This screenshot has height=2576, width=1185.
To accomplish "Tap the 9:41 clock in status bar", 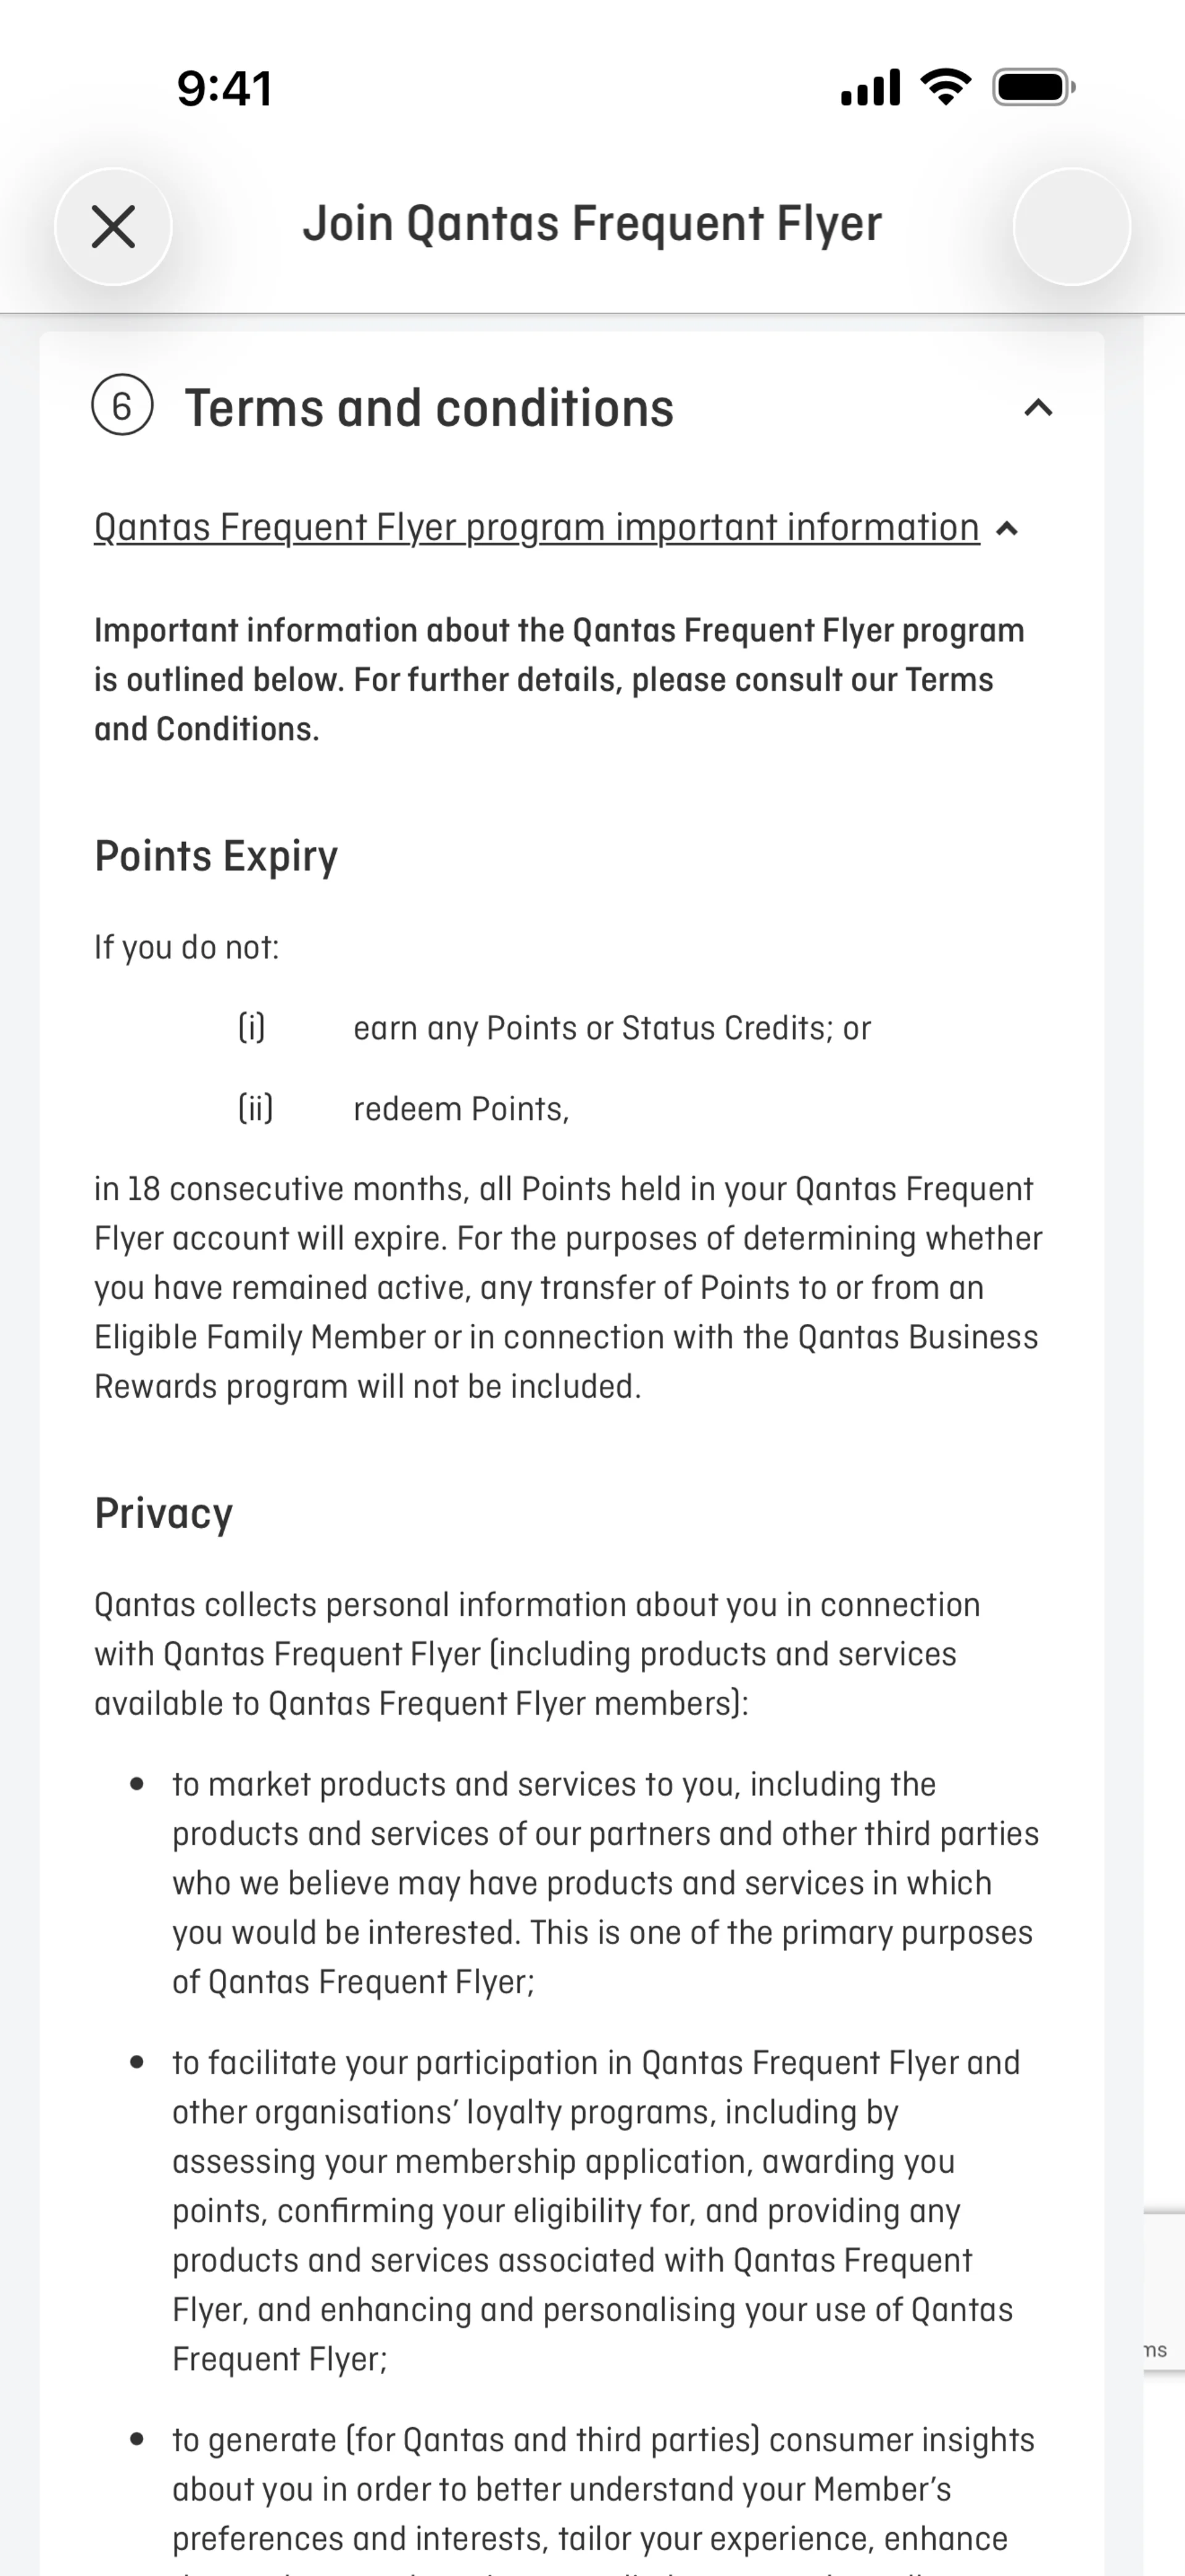I will [225, 88].
